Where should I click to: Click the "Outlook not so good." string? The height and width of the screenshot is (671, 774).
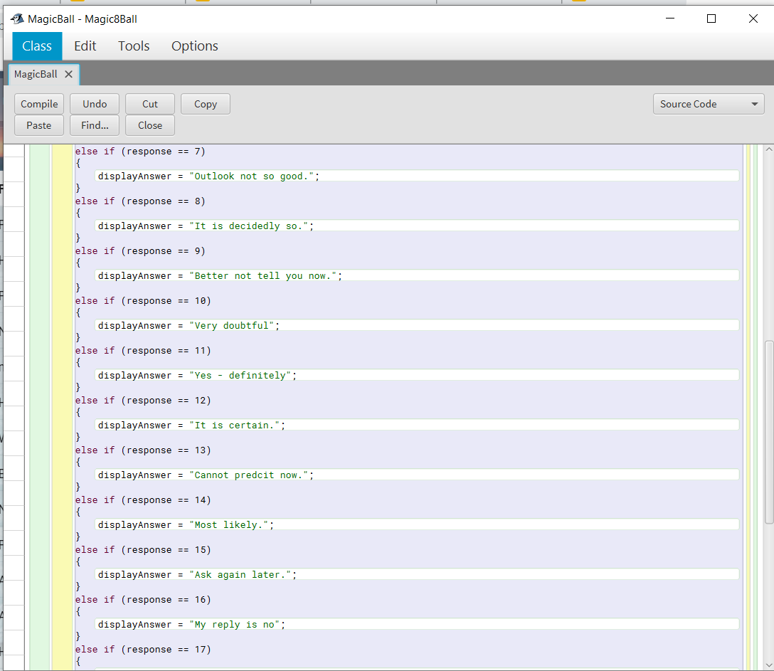click(252, 176)
